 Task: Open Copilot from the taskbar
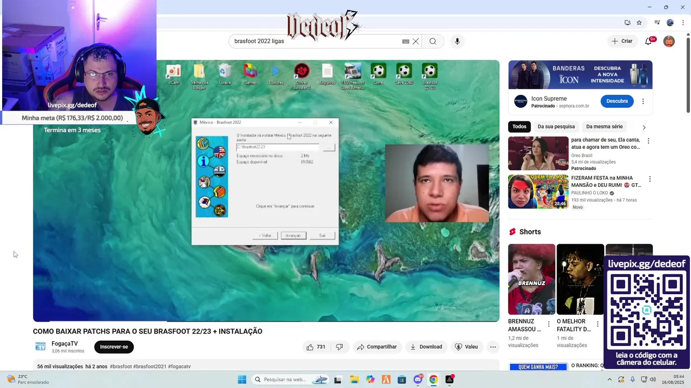click(x=370, y=379)
